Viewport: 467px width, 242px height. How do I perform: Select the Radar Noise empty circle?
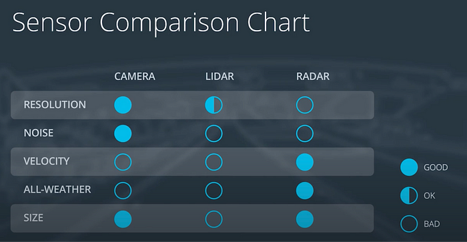click(305, 133)
